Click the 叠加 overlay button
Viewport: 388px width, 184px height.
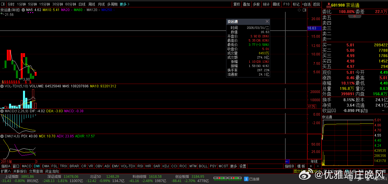point(246,4)
